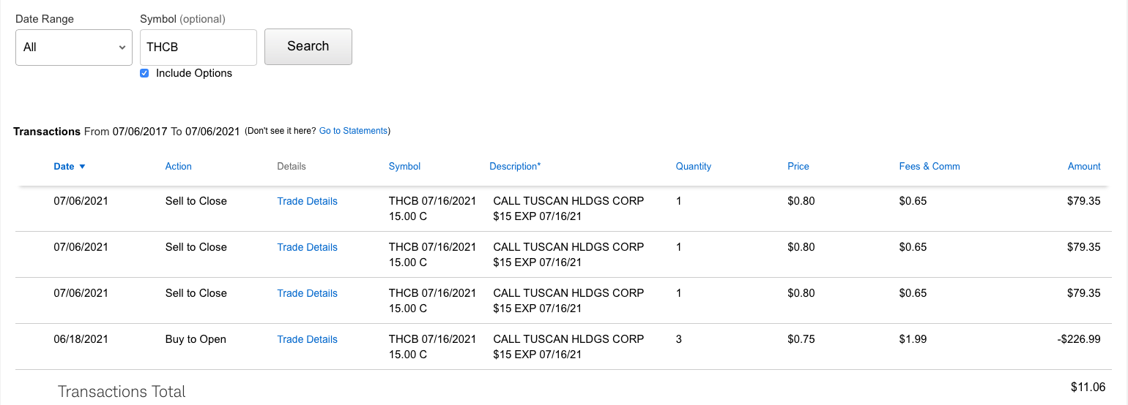Sort transactions by Date column
Image resolution: width=1128 pixels, height=405 pixels.
click(64, 167)
